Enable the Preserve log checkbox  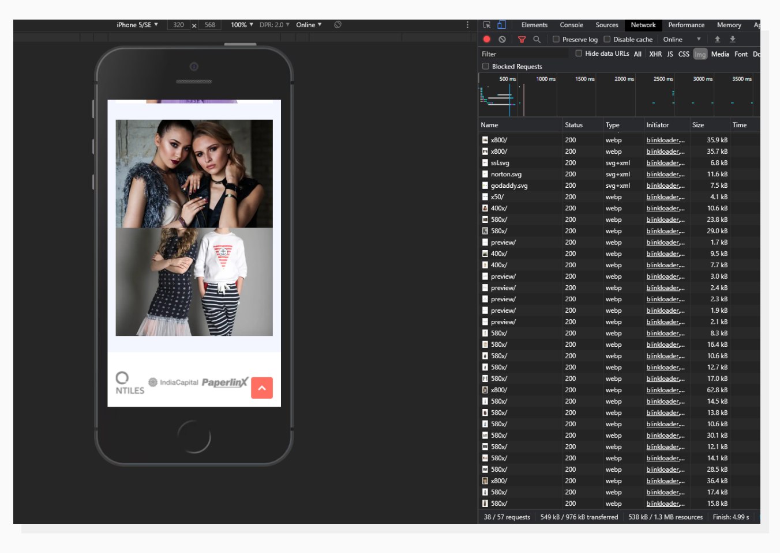[x=556, y=39]
